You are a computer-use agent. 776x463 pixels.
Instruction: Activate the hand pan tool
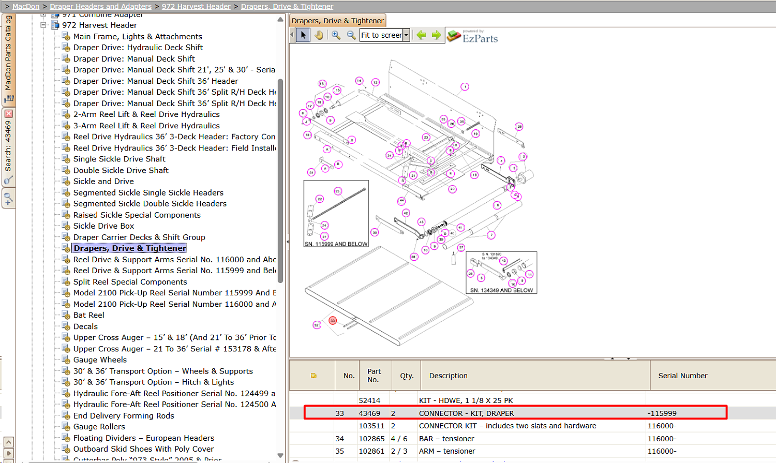point(319,35)
